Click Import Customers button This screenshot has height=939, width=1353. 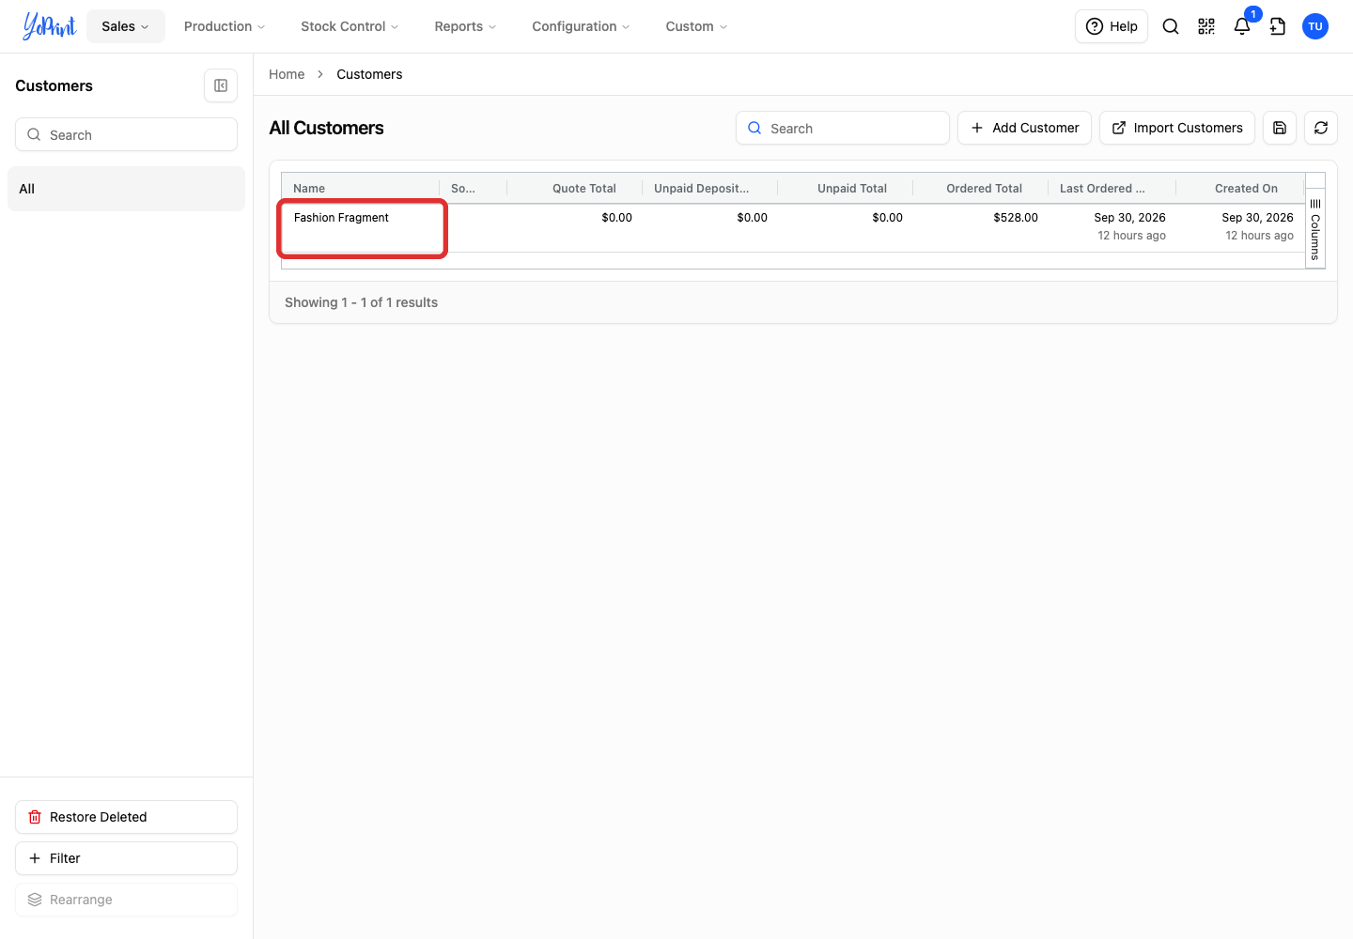(x=1177, y=128)
